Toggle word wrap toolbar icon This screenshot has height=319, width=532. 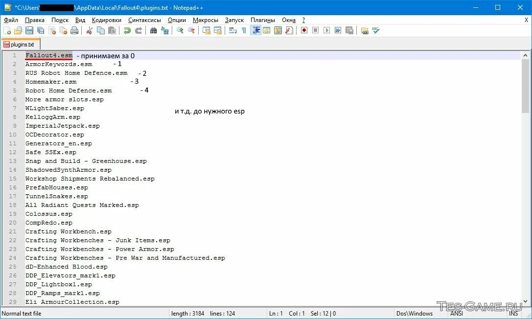pyautogui.click(x=233, y=30)
